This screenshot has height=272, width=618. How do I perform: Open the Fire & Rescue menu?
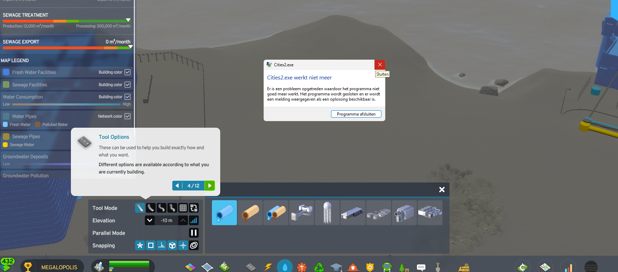click(353, 267)
